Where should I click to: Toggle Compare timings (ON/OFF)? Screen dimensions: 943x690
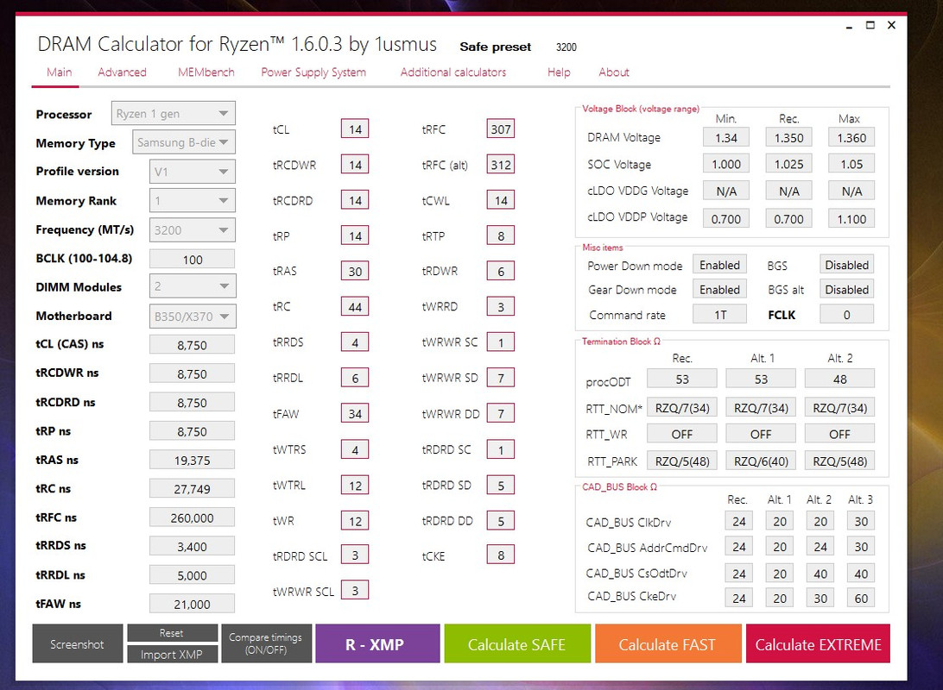click(266, 643)
